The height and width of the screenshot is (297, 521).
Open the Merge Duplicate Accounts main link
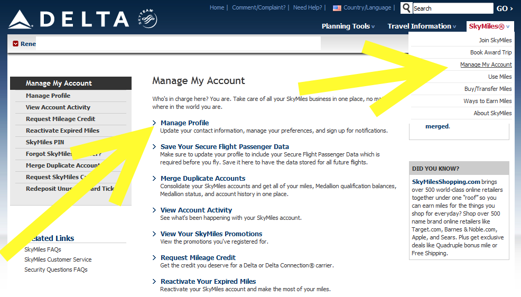(203, 179)
